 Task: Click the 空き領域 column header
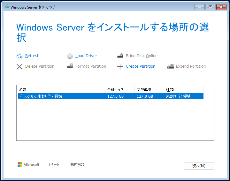tap(149, 89)
